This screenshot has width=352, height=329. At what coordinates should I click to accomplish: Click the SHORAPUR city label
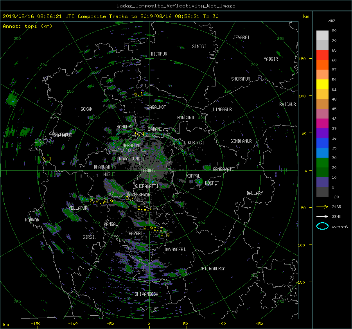241,79
